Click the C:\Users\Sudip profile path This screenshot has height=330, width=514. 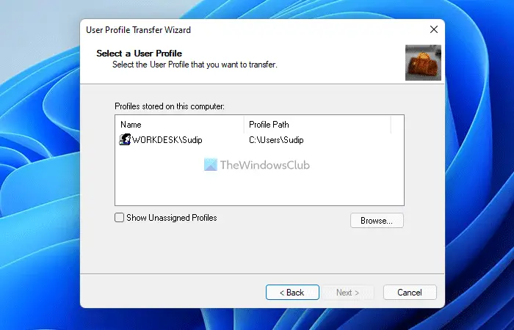point(276,140)
